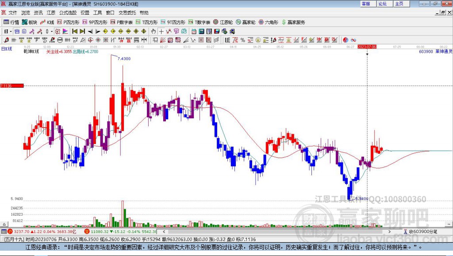Expand the volume panel collapse arrow
The image size is (453, 256).
pyautogui.click(x=4, y=224)
